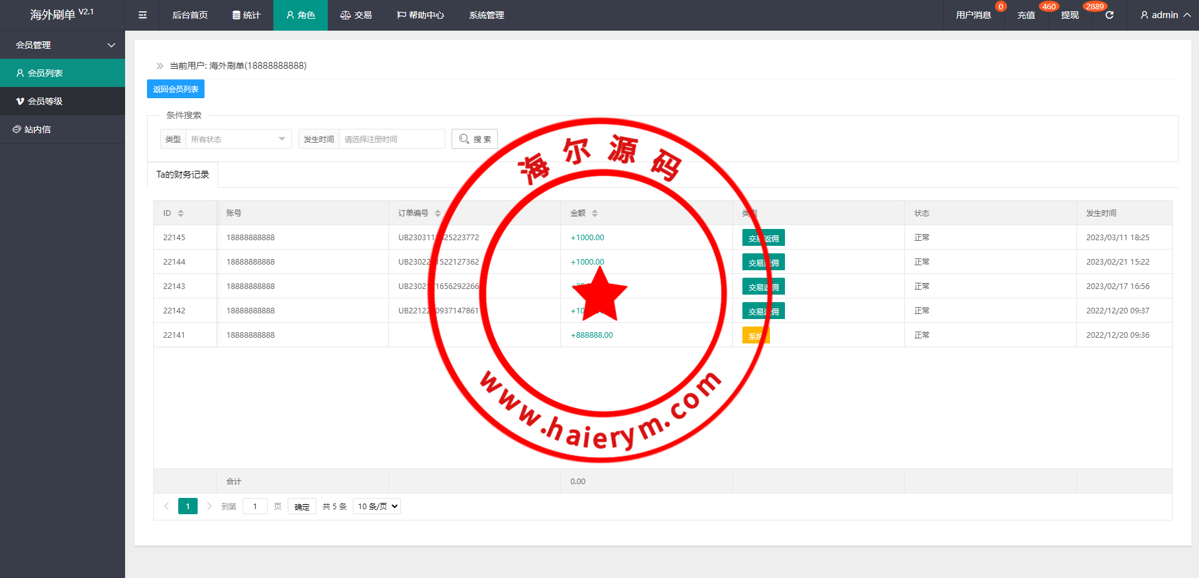This screenshot has height=578, width=1199.
Task: Open 充值 pending requests
Action: click(1026, 15)
